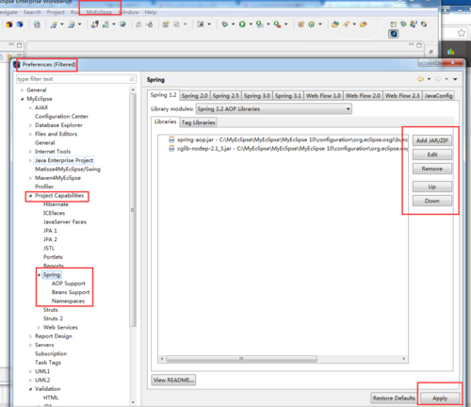Screen dimensions: 471x407
Task: Expand the Maven4MyEclipse node
Action: point(30,178)
